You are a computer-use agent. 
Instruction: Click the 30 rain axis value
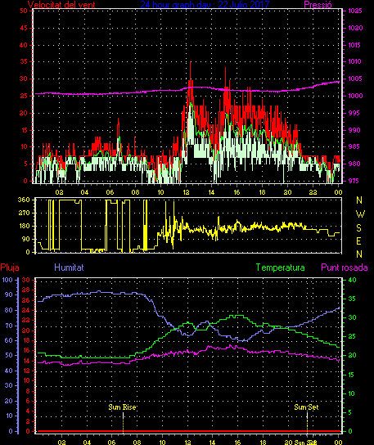26,280
